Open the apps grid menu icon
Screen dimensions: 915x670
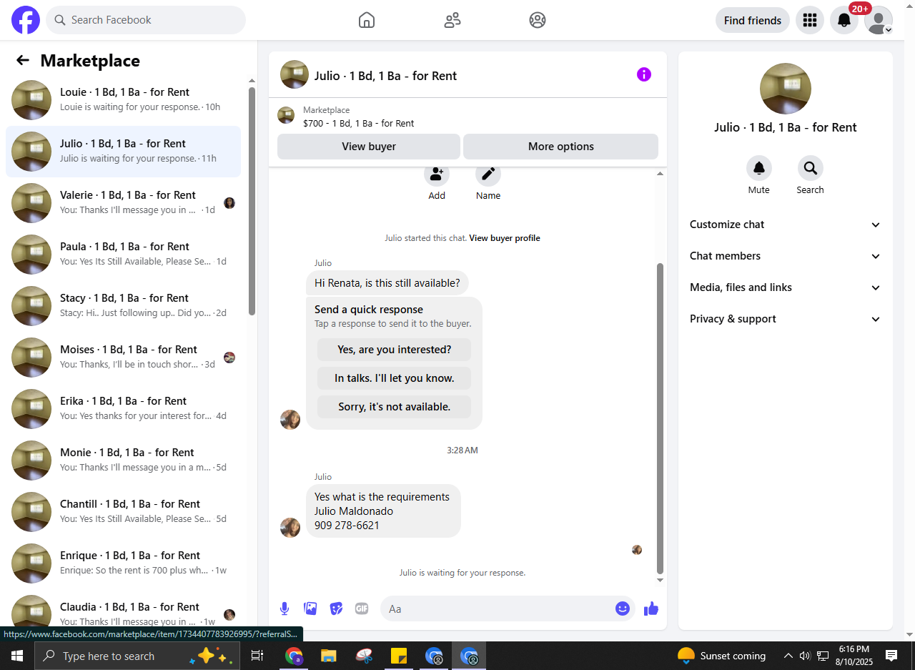(x=810, y=20)
